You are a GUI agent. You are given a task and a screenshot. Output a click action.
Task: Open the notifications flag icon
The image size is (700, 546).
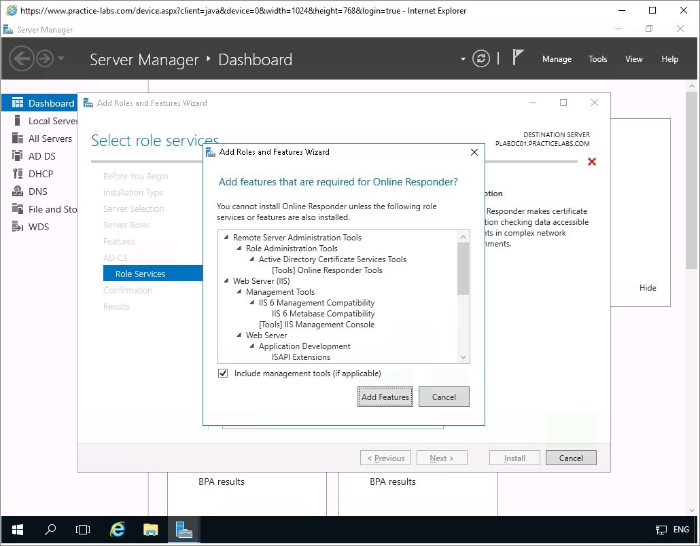517,58
